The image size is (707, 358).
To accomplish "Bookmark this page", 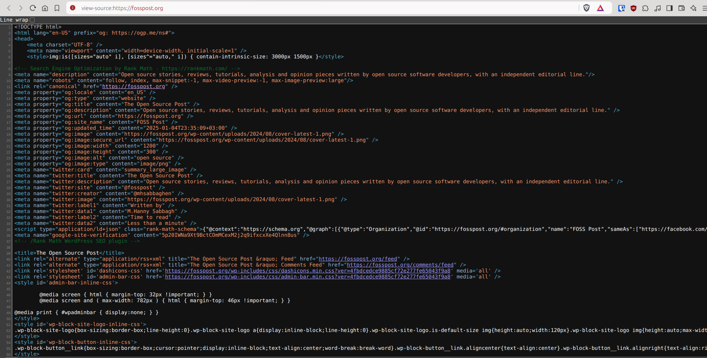I will pyautogui.click(x=57, y=8).
